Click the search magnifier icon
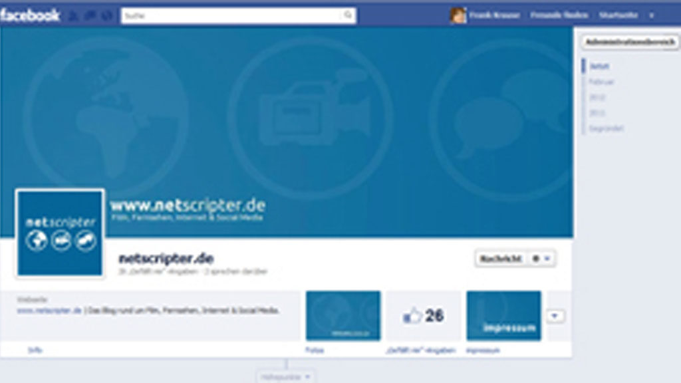Viewport: 681px width, 383px height. click(348, 15)
